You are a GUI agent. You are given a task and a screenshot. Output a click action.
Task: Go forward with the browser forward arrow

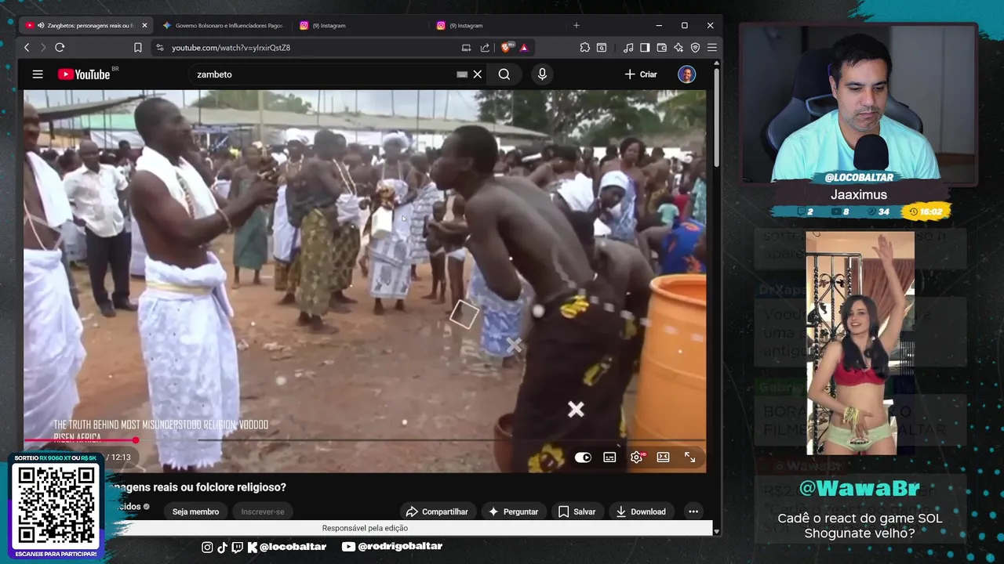tap(43, 48)
